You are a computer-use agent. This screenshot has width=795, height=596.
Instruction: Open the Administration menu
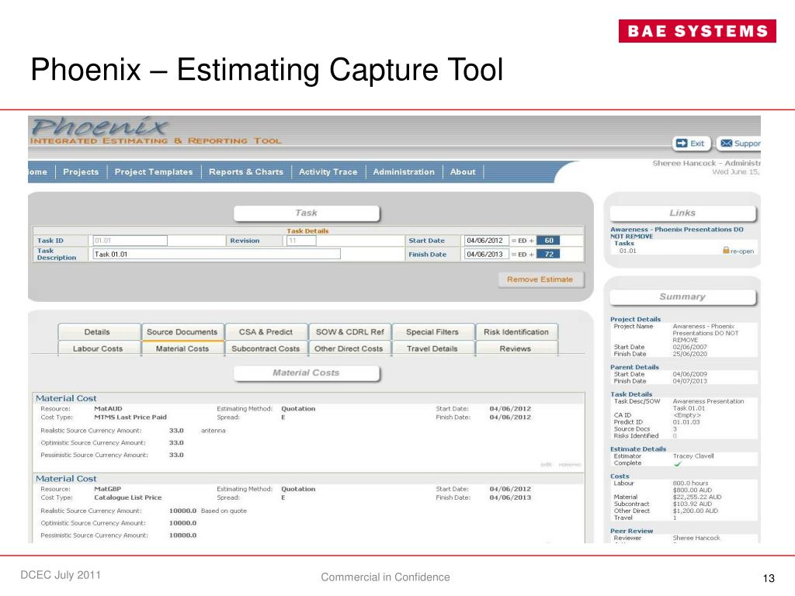click(x=404, y=172)
